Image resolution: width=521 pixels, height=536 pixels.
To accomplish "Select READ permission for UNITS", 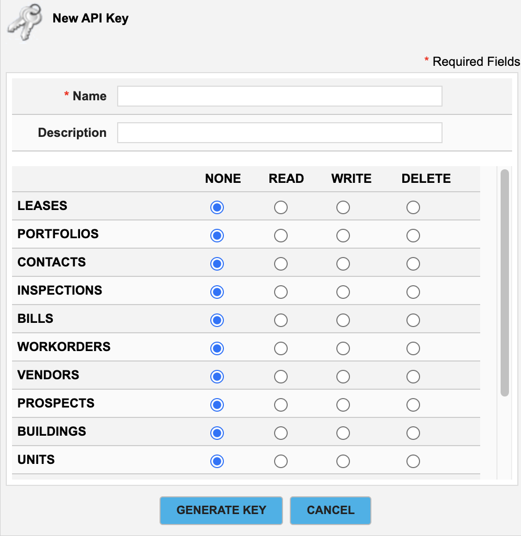I will (x=281, y=461).
